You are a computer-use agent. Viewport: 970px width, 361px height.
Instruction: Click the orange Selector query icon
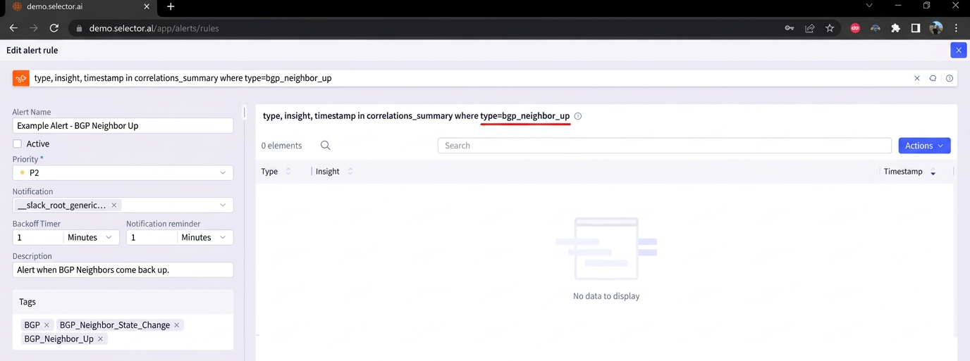click(x=20, y=78)
